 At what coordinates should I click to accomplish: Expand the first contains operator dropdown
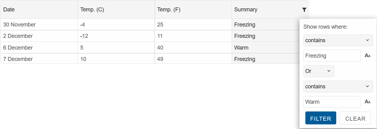tap(338, 40)
